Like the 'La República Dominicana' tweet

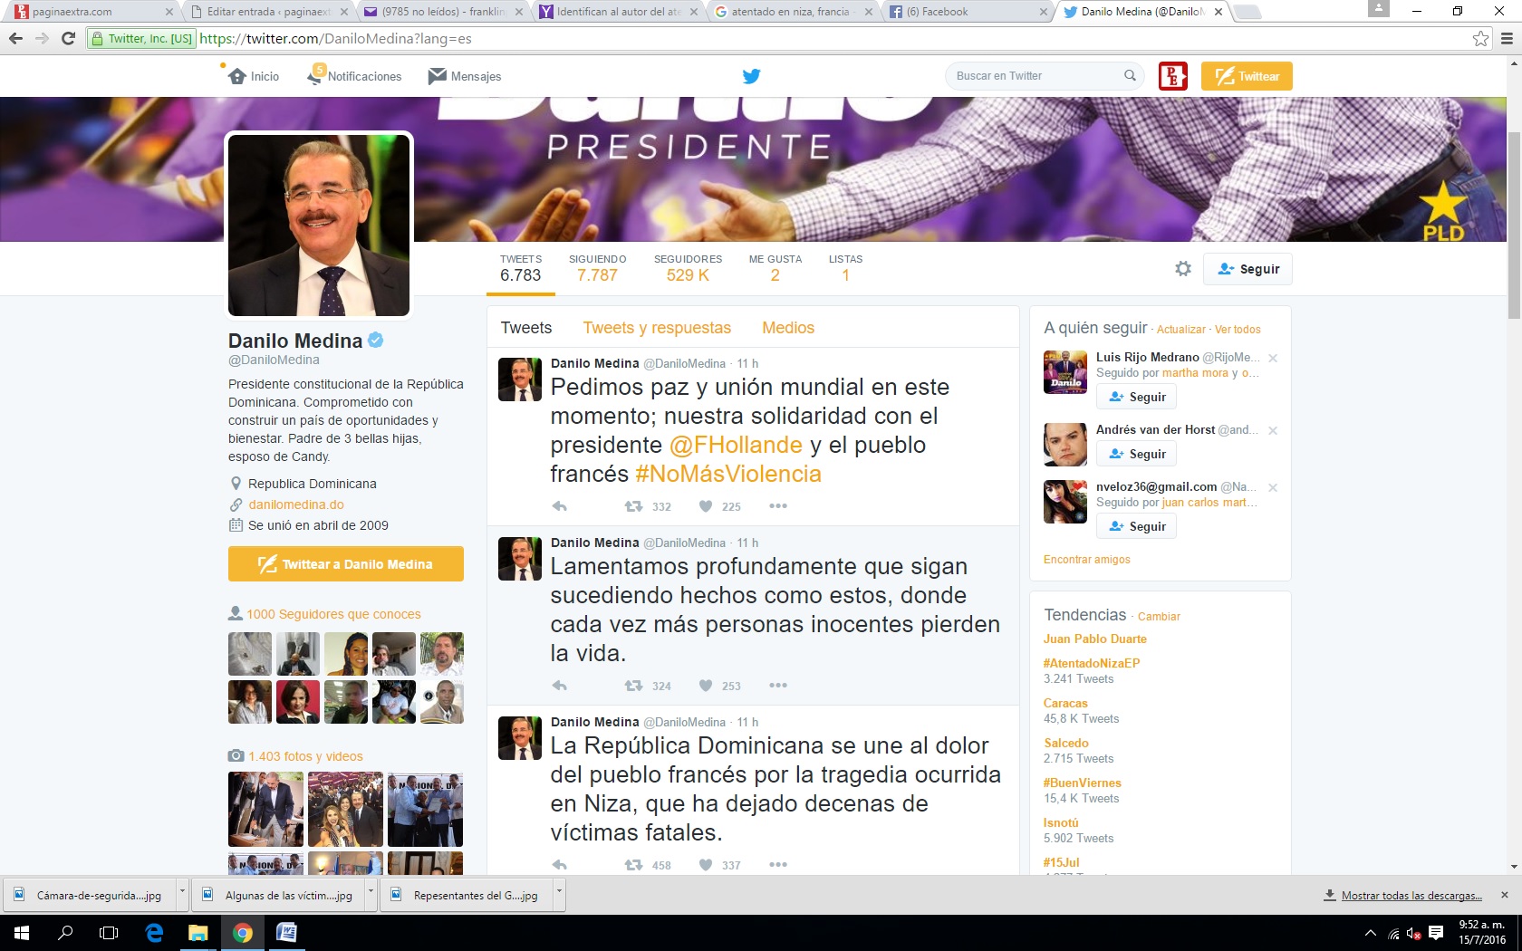point(706,865)
